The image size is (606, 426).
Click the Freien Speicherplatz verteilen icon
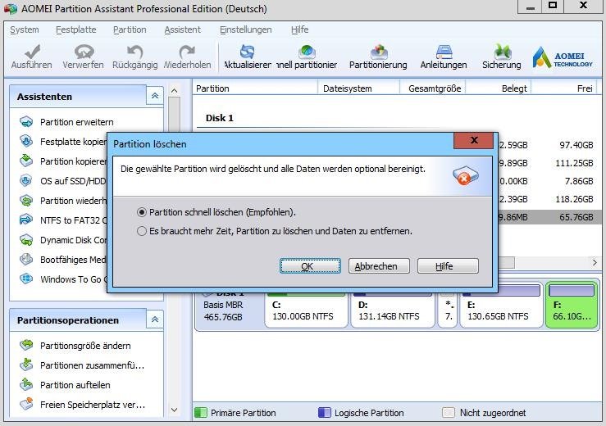pyautogui.click(x=26, y=405)
